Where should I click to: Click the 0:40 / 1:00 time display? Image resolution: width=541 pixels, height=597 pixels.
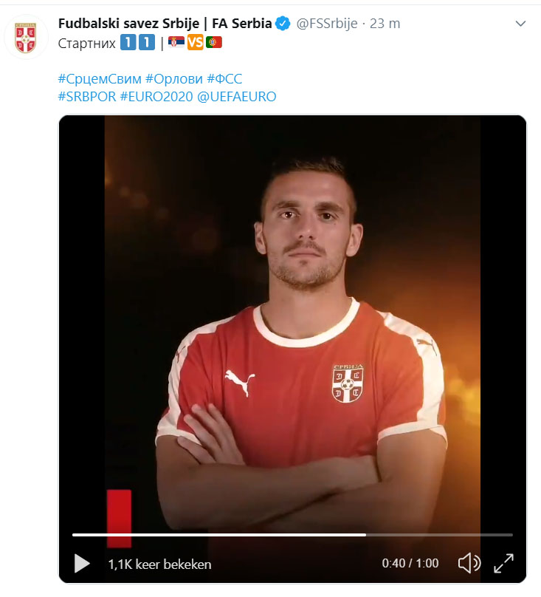[x=410, y=564]
